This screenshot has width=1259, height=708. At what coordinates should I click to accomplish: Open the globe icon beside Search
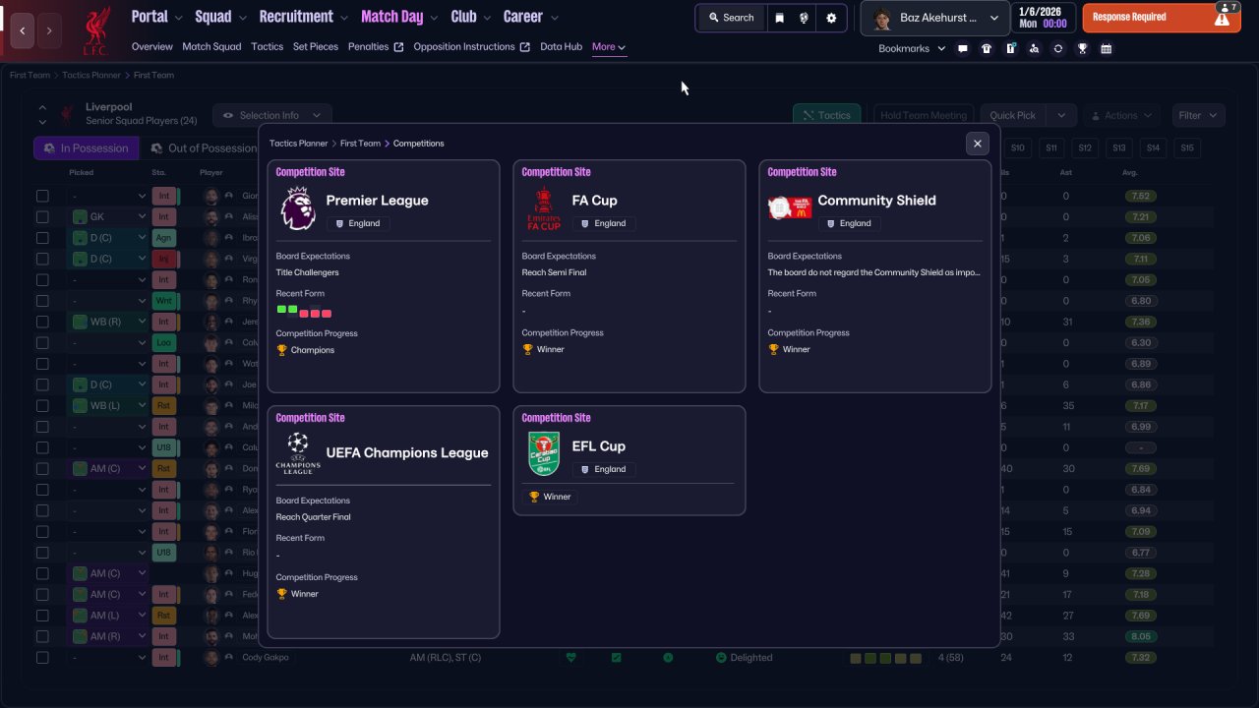click(805, 18)
